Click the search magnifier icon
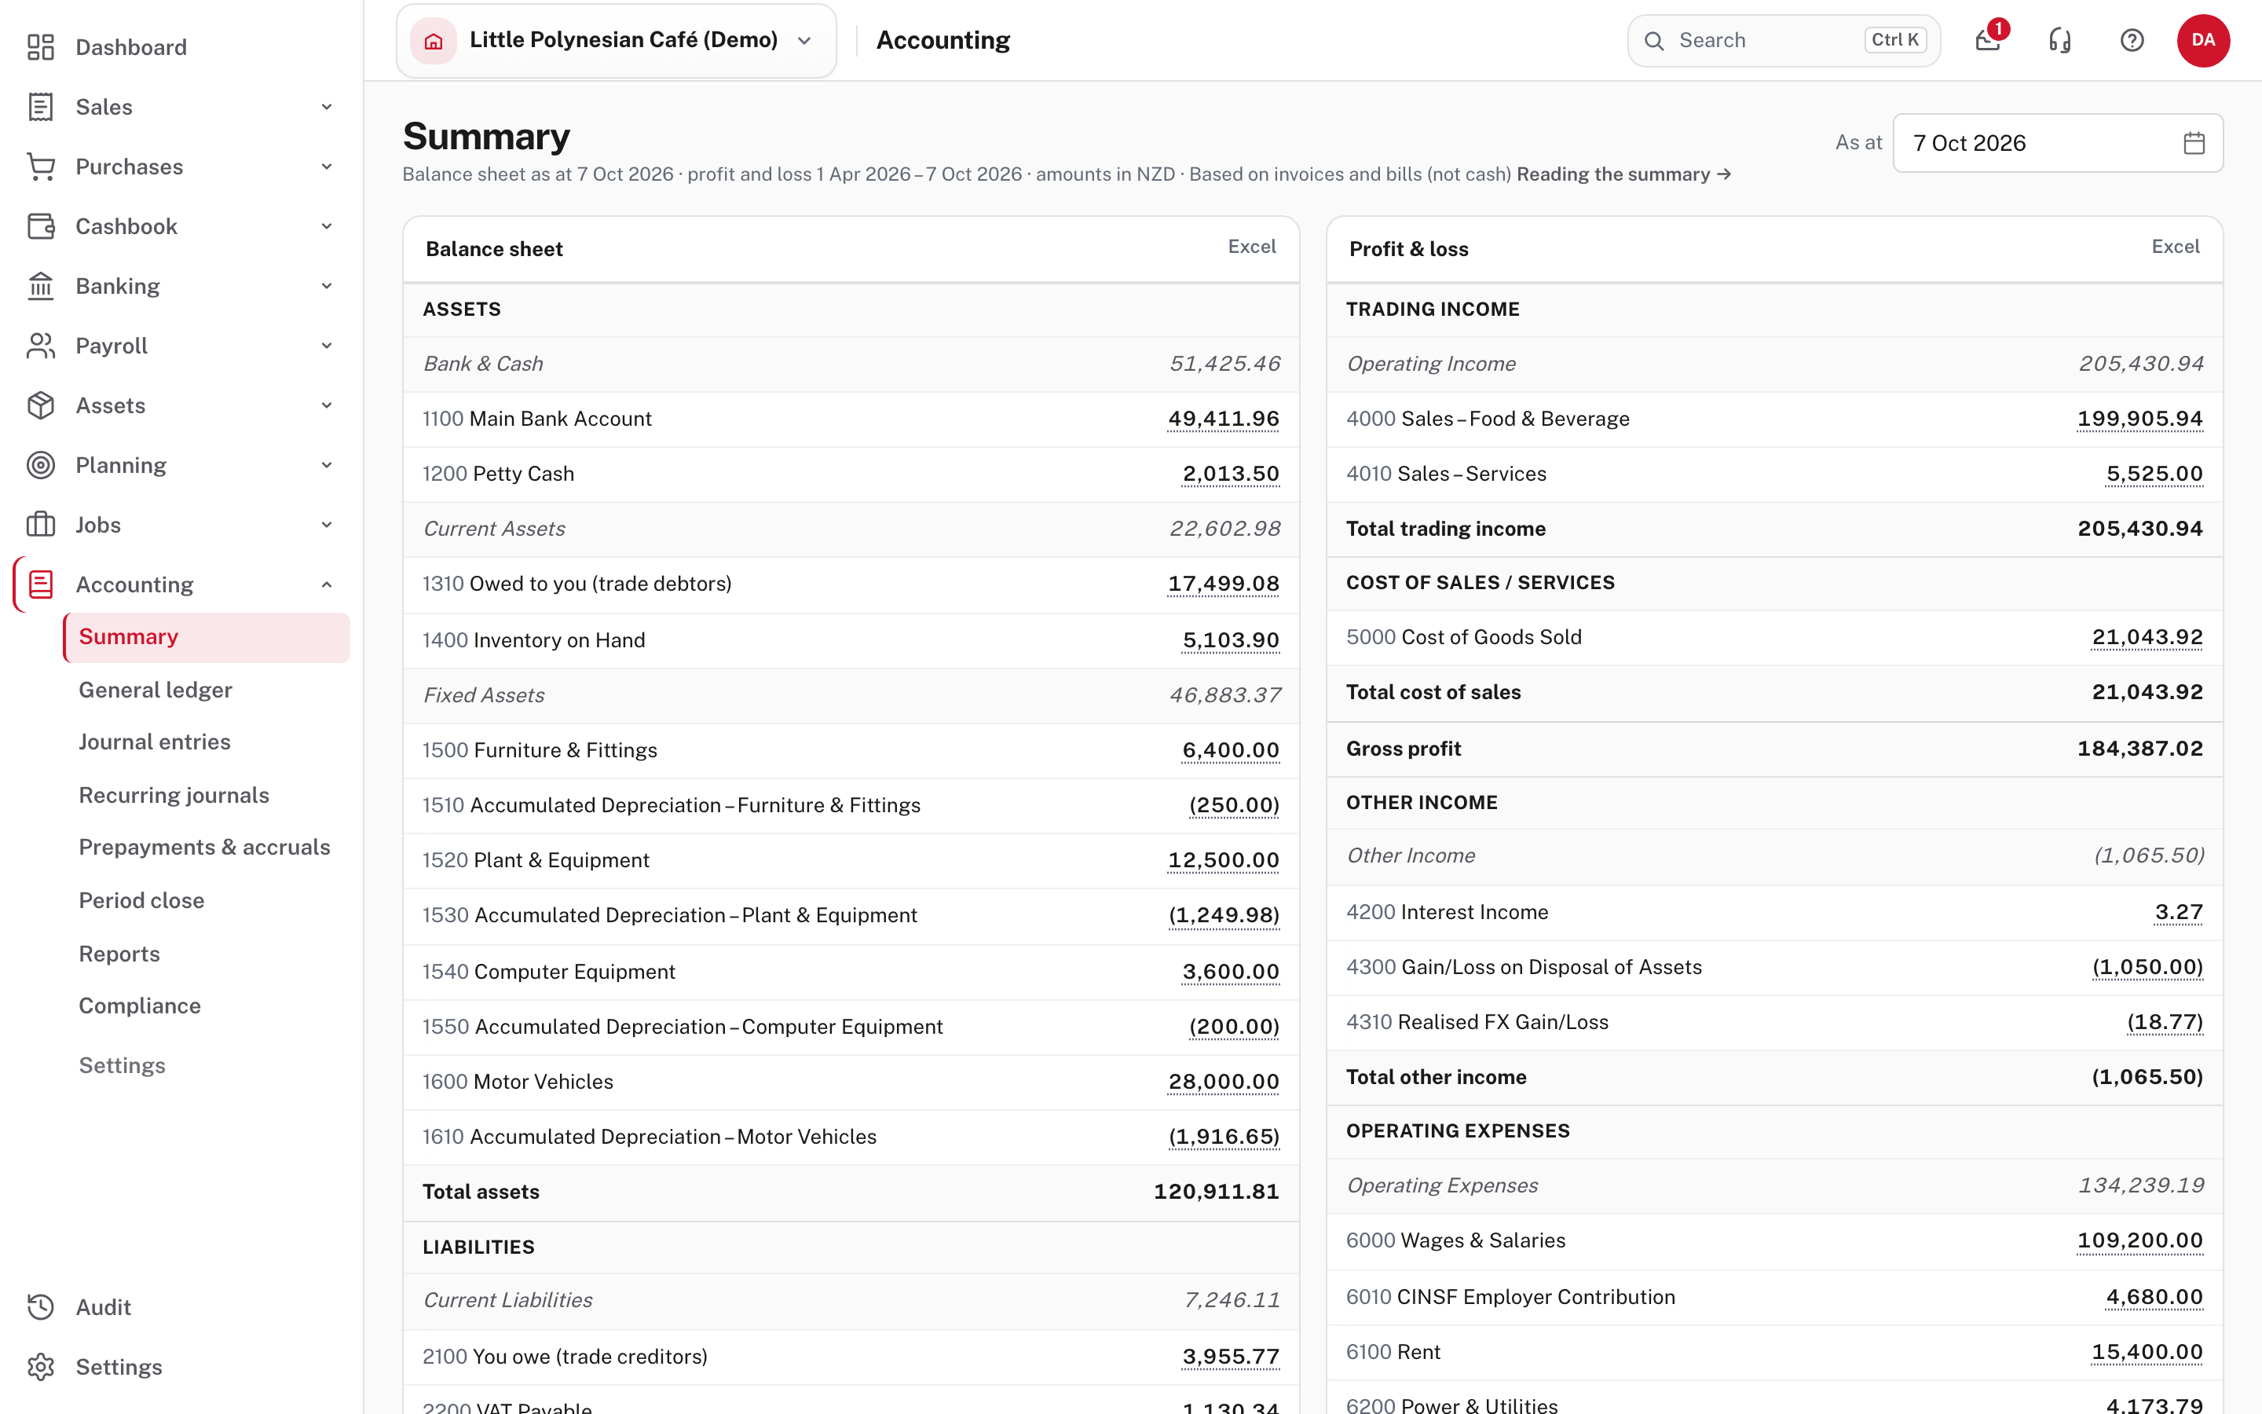 pyautogui.click(x=1654, y=40)
